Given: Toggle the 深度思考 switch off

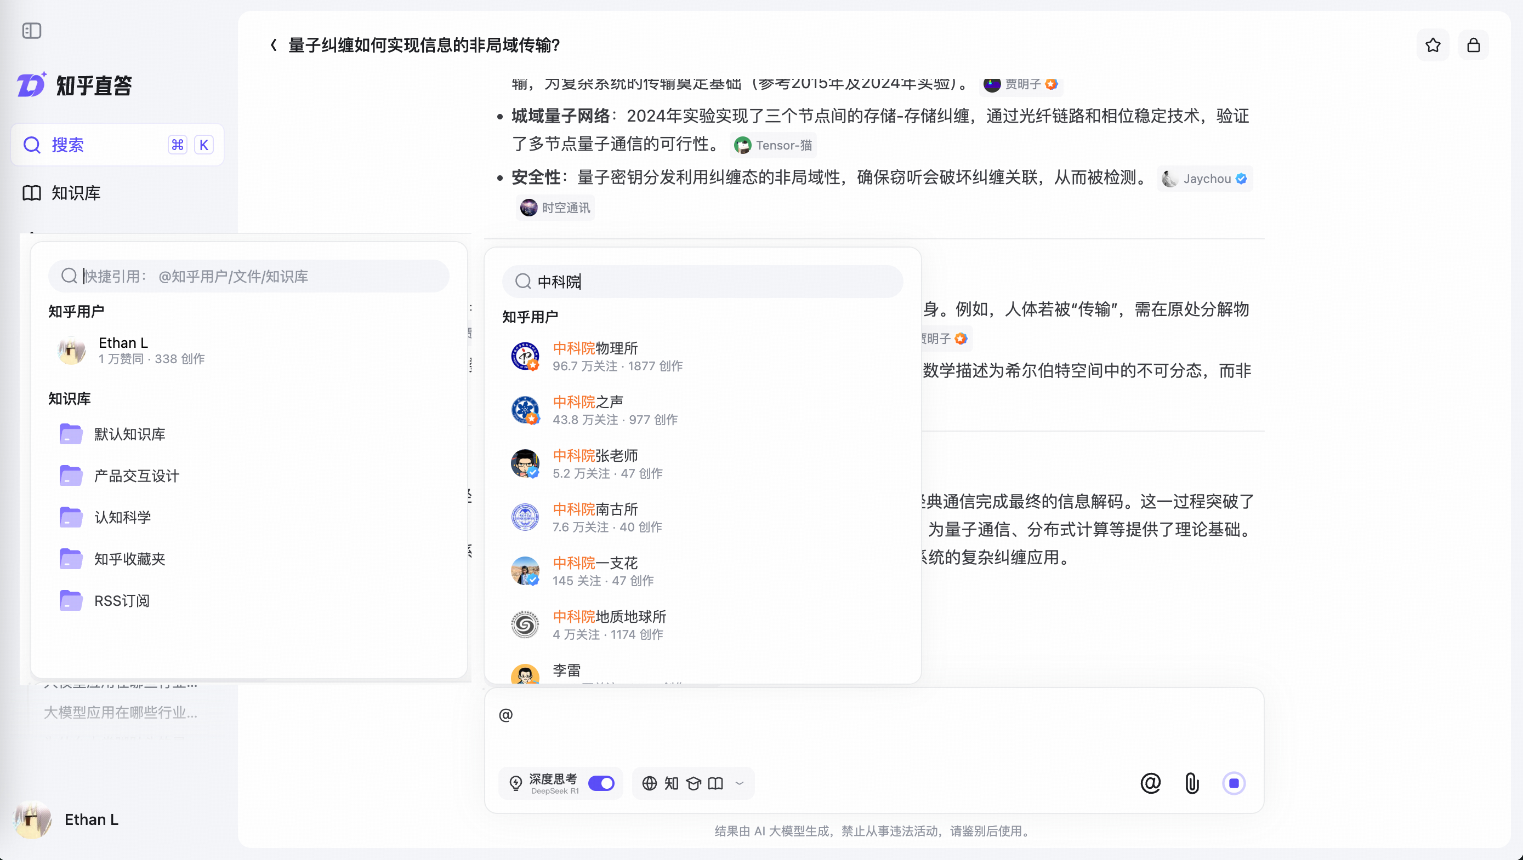Looking at the screenshot, I should (601, 783).
